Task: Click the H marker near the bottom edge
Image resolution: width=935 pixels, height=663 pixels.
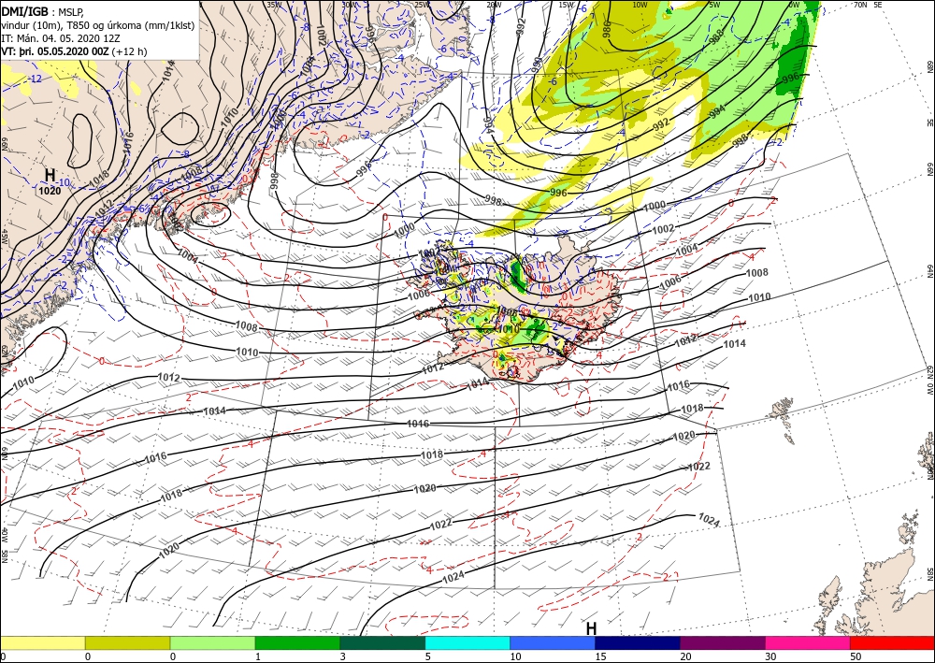Action: coord(591,628)
